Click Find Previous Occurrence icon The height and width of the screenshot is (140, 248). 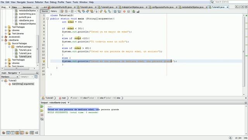(x=83, y=11)
